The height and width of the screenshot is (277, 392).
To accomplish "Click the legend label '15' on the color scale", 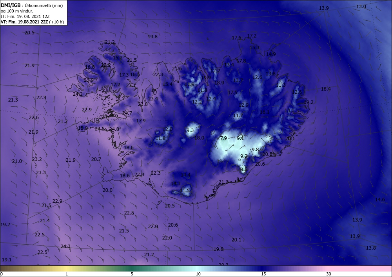I will [x=263, y=274].
